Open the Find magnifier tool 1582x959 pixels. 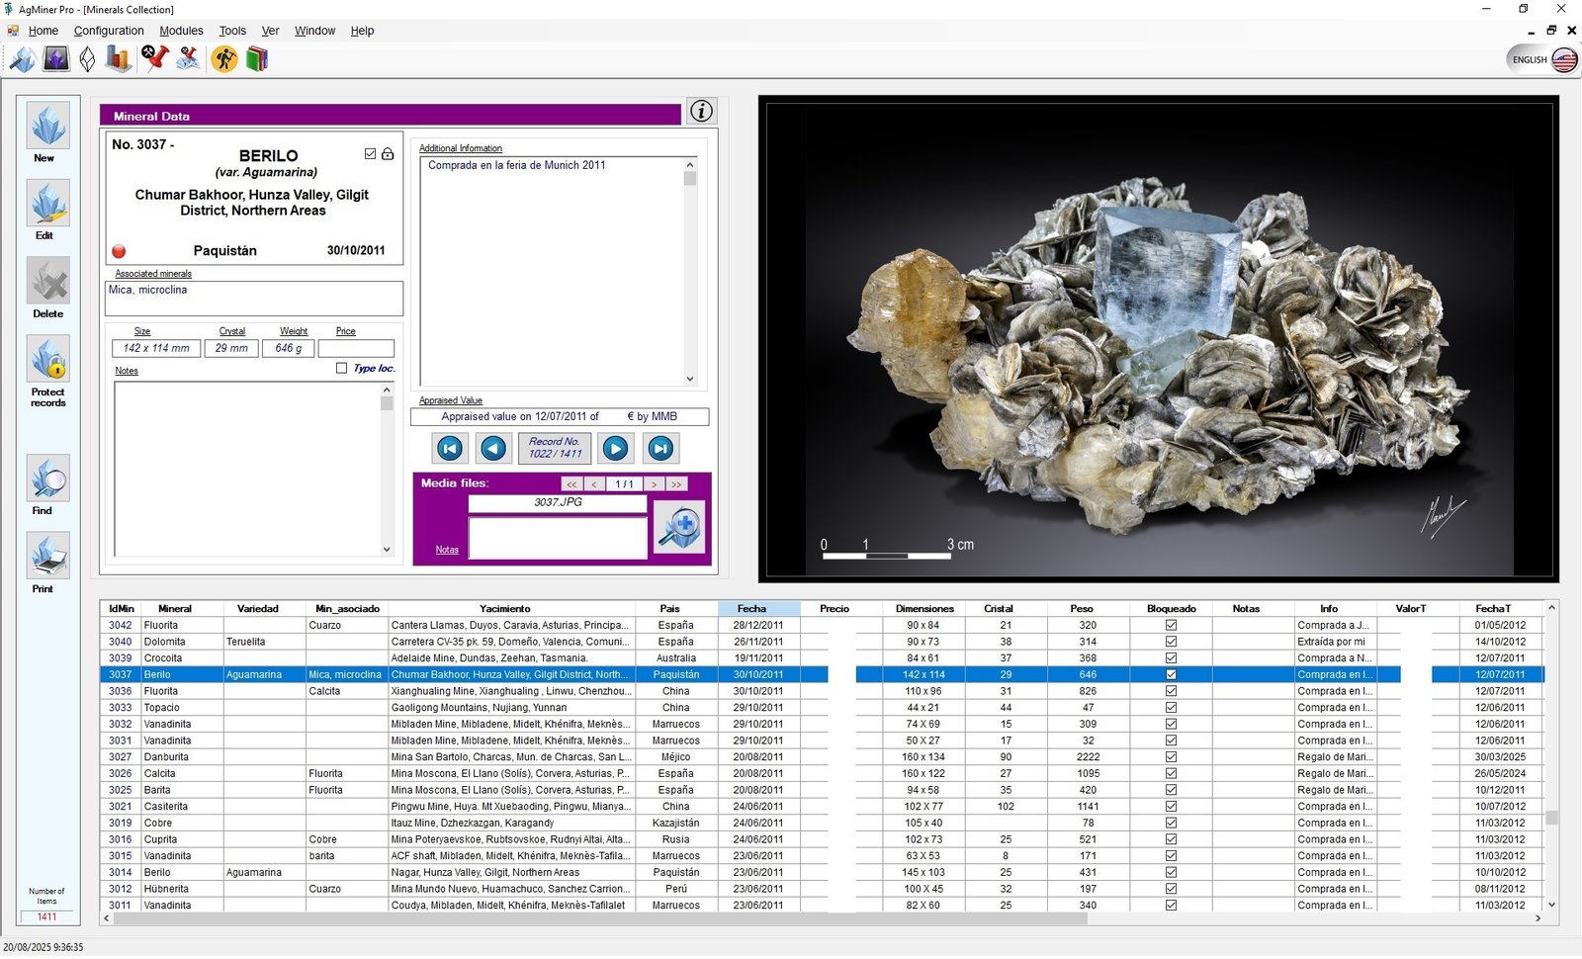click(47, 479)
